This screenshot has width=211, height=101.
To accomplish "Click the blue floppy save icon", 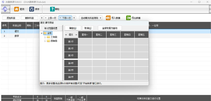I will [32, 9].
